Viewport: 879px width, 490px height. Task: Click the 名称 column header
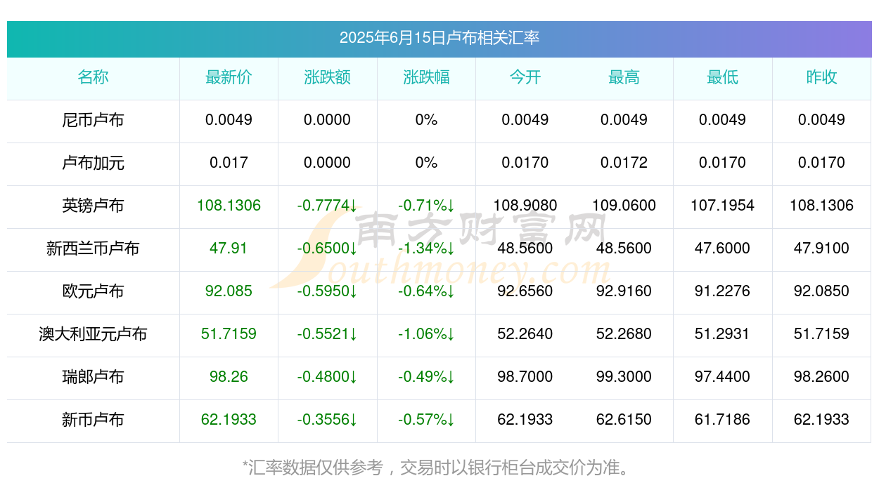coord(93,77)
